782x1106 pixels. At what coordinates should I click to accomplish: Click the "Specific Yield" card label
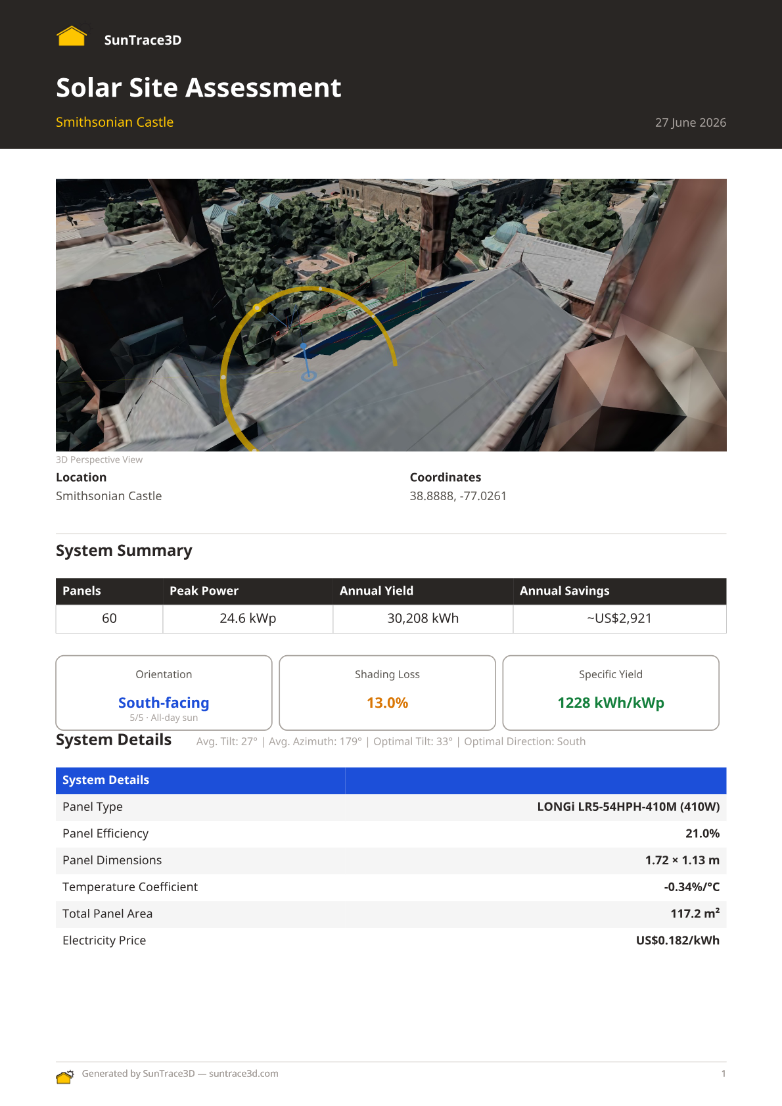coord(610,674)
